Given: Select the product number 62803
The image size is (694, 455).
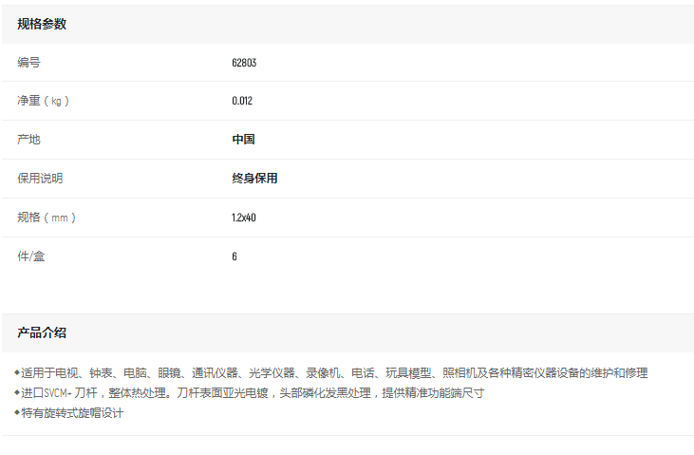Looking at the screenshot, I should 244,63.
